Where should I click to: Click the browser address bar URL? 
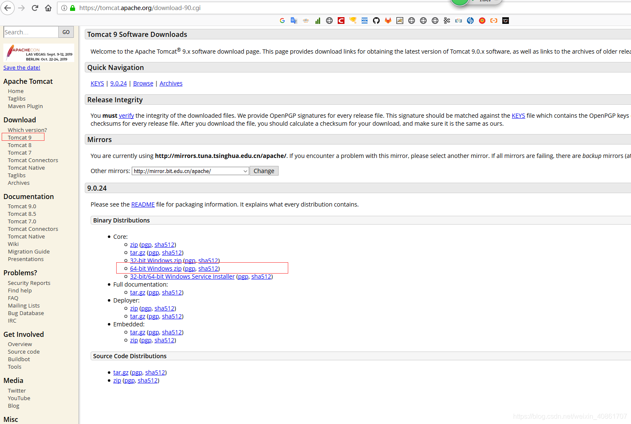(140, 8)
